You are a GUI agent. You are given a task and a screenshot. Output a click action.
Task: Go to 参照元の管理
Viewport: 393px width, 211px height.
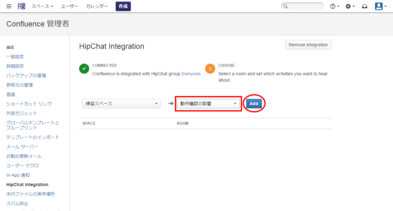click(20, 85)
